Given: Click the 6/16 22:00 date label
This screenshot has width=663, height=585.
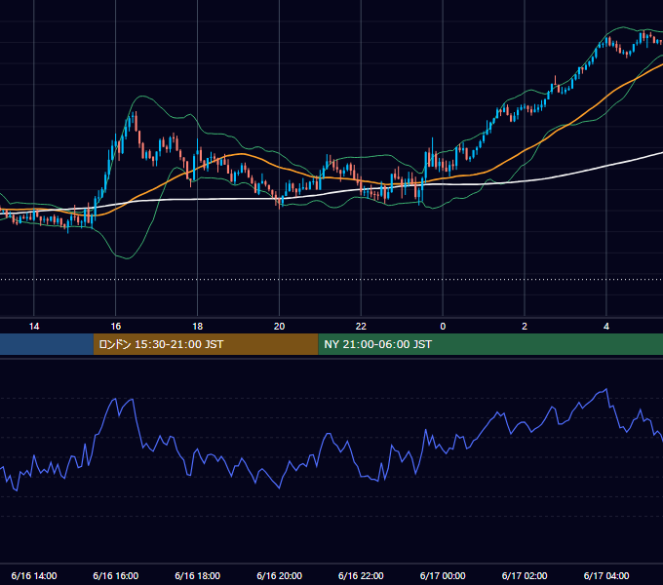Looking at the screenshot, I should coord(361,575).
